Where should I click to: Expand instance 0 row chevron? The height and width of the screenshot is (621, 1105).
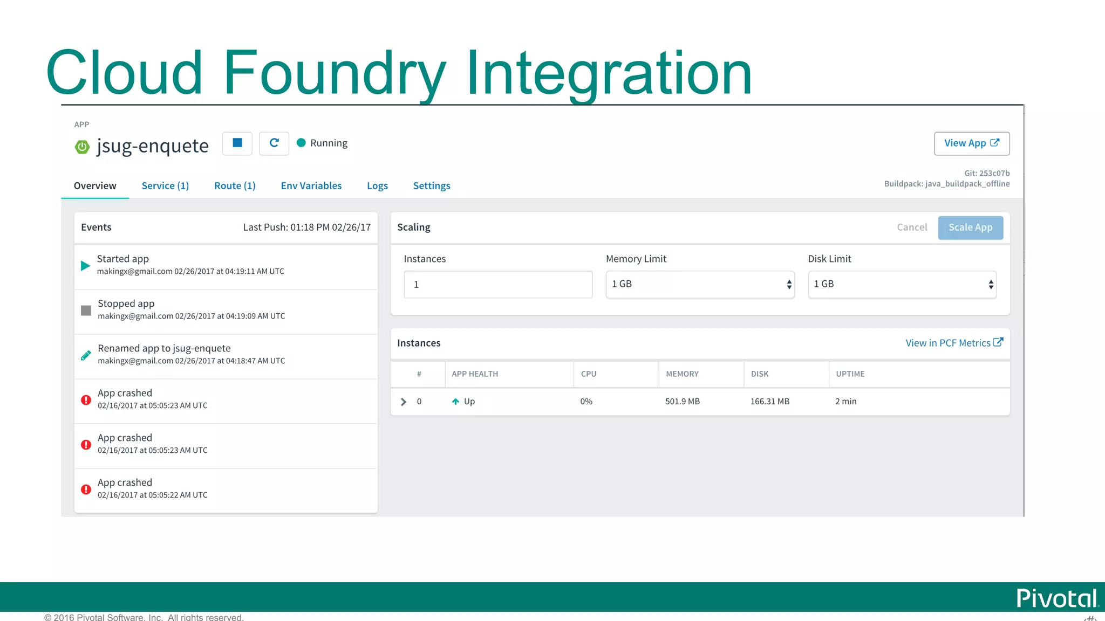[403, 402]
